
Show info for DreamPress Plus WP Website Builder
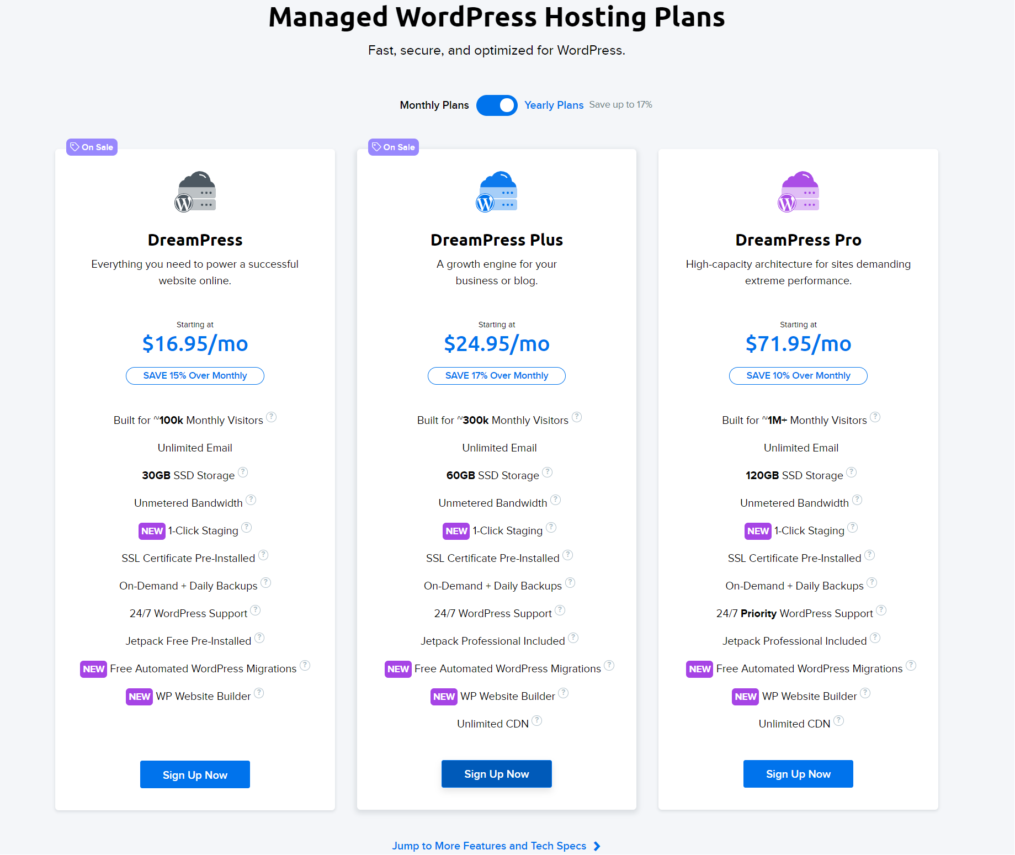point(564,693)
